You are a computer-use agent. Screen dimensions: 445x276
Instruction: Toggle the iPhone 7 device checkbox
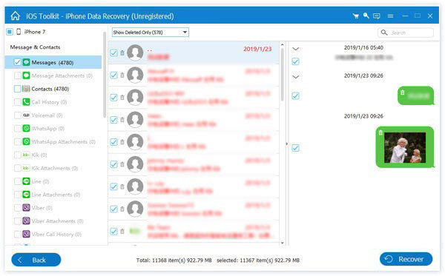pyautogui.click(x=10, y=32)
